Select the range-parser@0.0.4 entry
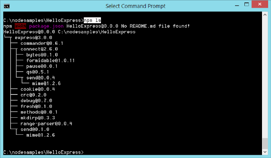 click(x=46, y=123)
